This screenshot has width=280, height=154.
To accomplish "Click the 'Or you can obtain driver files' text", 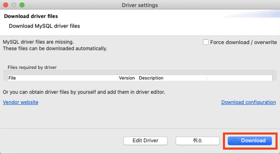I will pyautogui.click(x=84, y=92).
